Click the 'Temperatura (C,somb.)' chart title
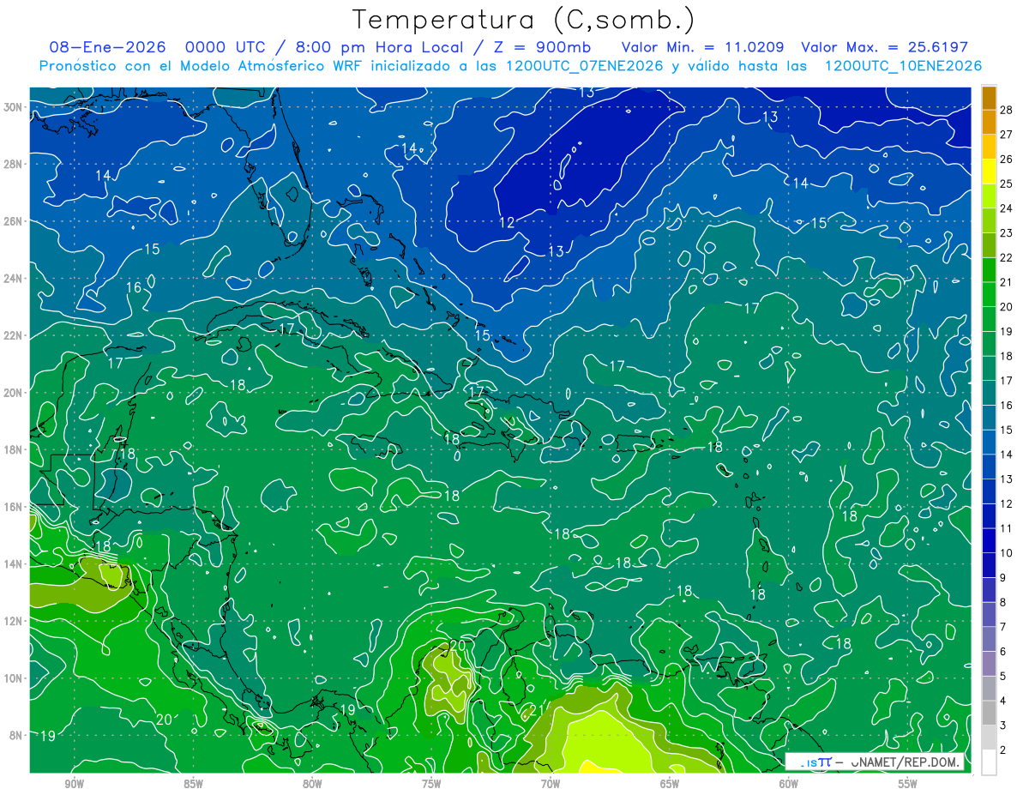The width and height of the screenshot is (1029, 795). [x=524, y=20]
